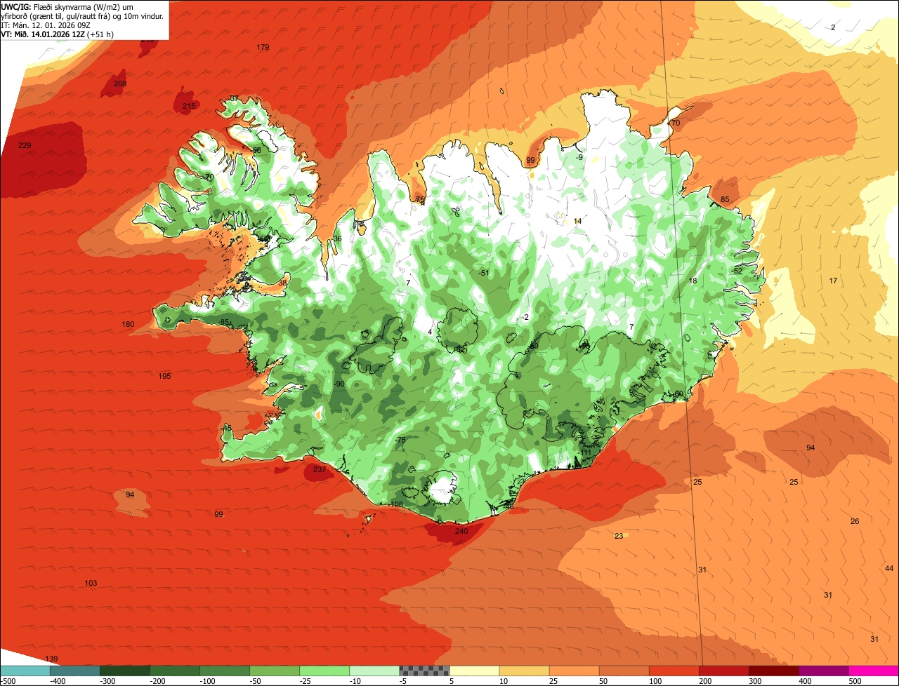Click the map value "-51"
The width and height of the screenshot is (899, 686).
[x=483, y=273]
